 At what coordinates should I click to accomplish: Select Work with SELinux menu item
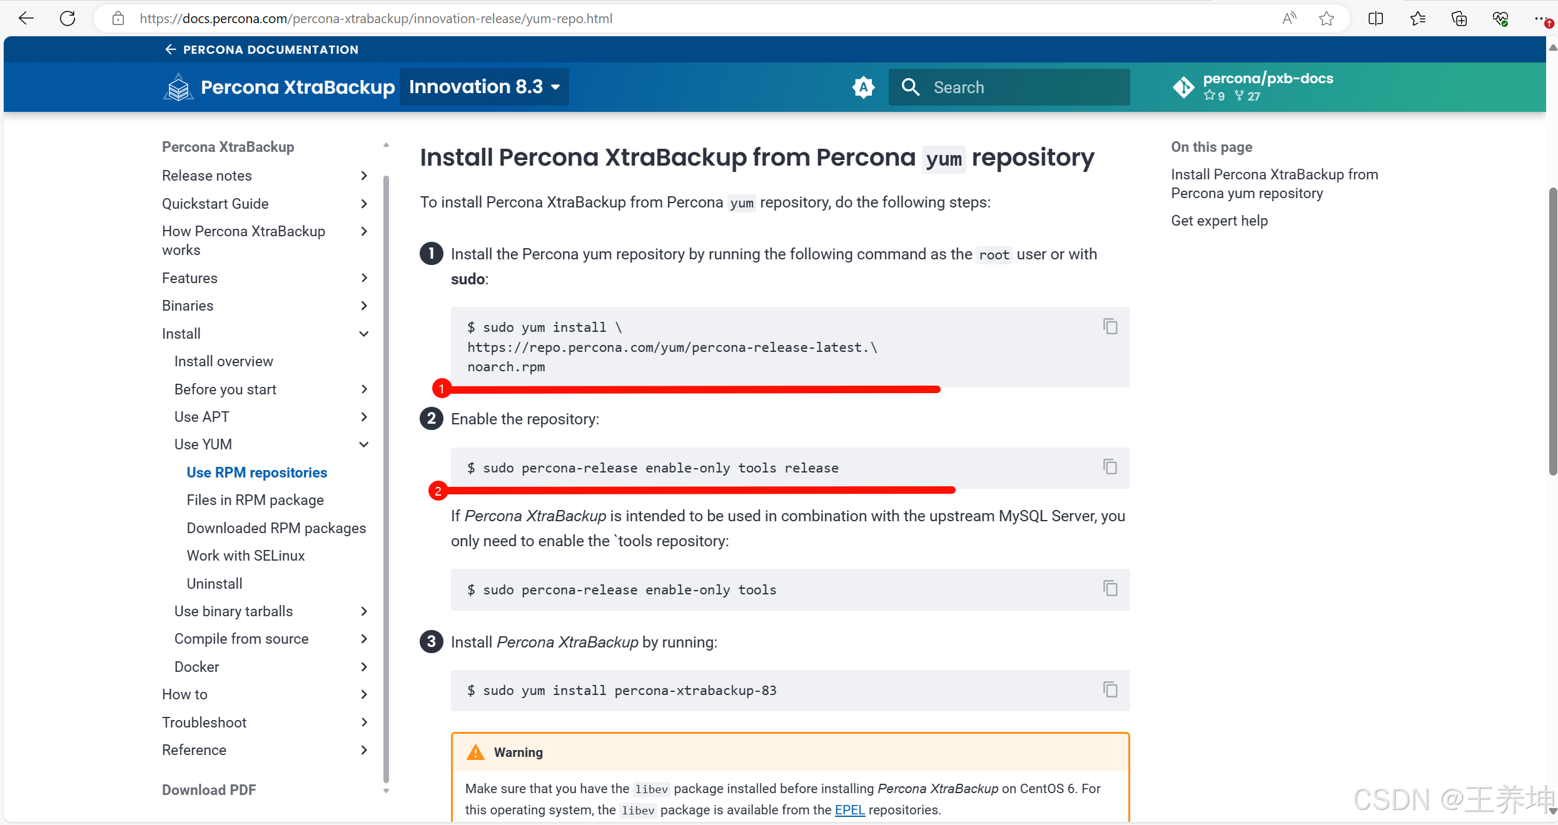tap(245, 556)
